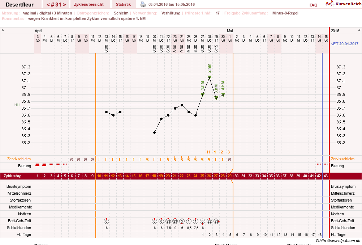Click the KurvenReich text link
The width and height of the screenshot is (362, 245).
pos(348,4)
